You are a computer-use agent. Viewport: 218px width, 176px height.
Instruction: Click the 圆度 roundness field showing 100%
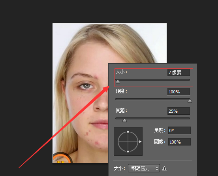(179, 142)
